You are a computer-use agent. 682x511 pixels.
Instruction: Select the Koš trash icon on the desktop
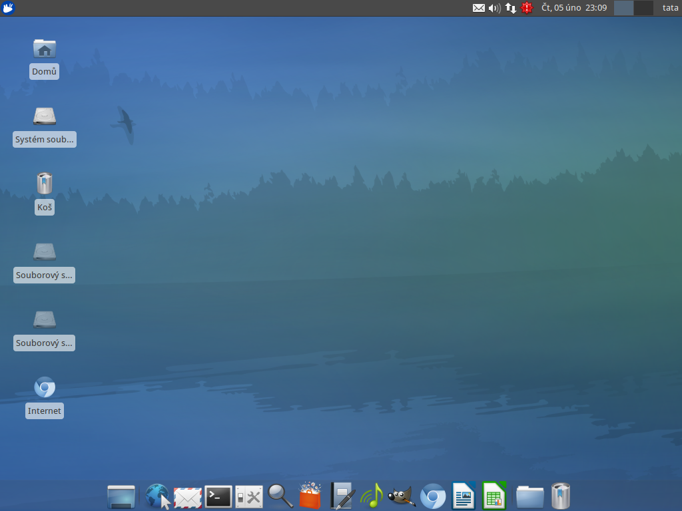point(45,183)
